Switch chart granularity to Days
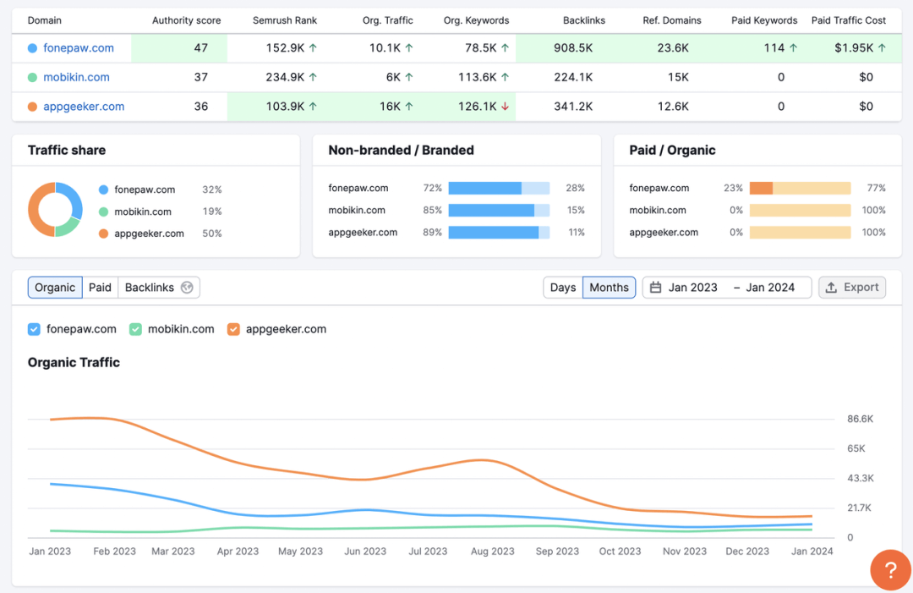Image resolution: width=913 pixels, height=593 pixels. (563, 288)
